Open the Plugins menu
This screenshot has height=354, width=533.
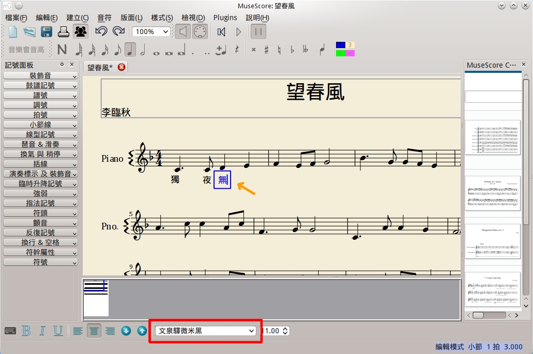coord(225,18)
